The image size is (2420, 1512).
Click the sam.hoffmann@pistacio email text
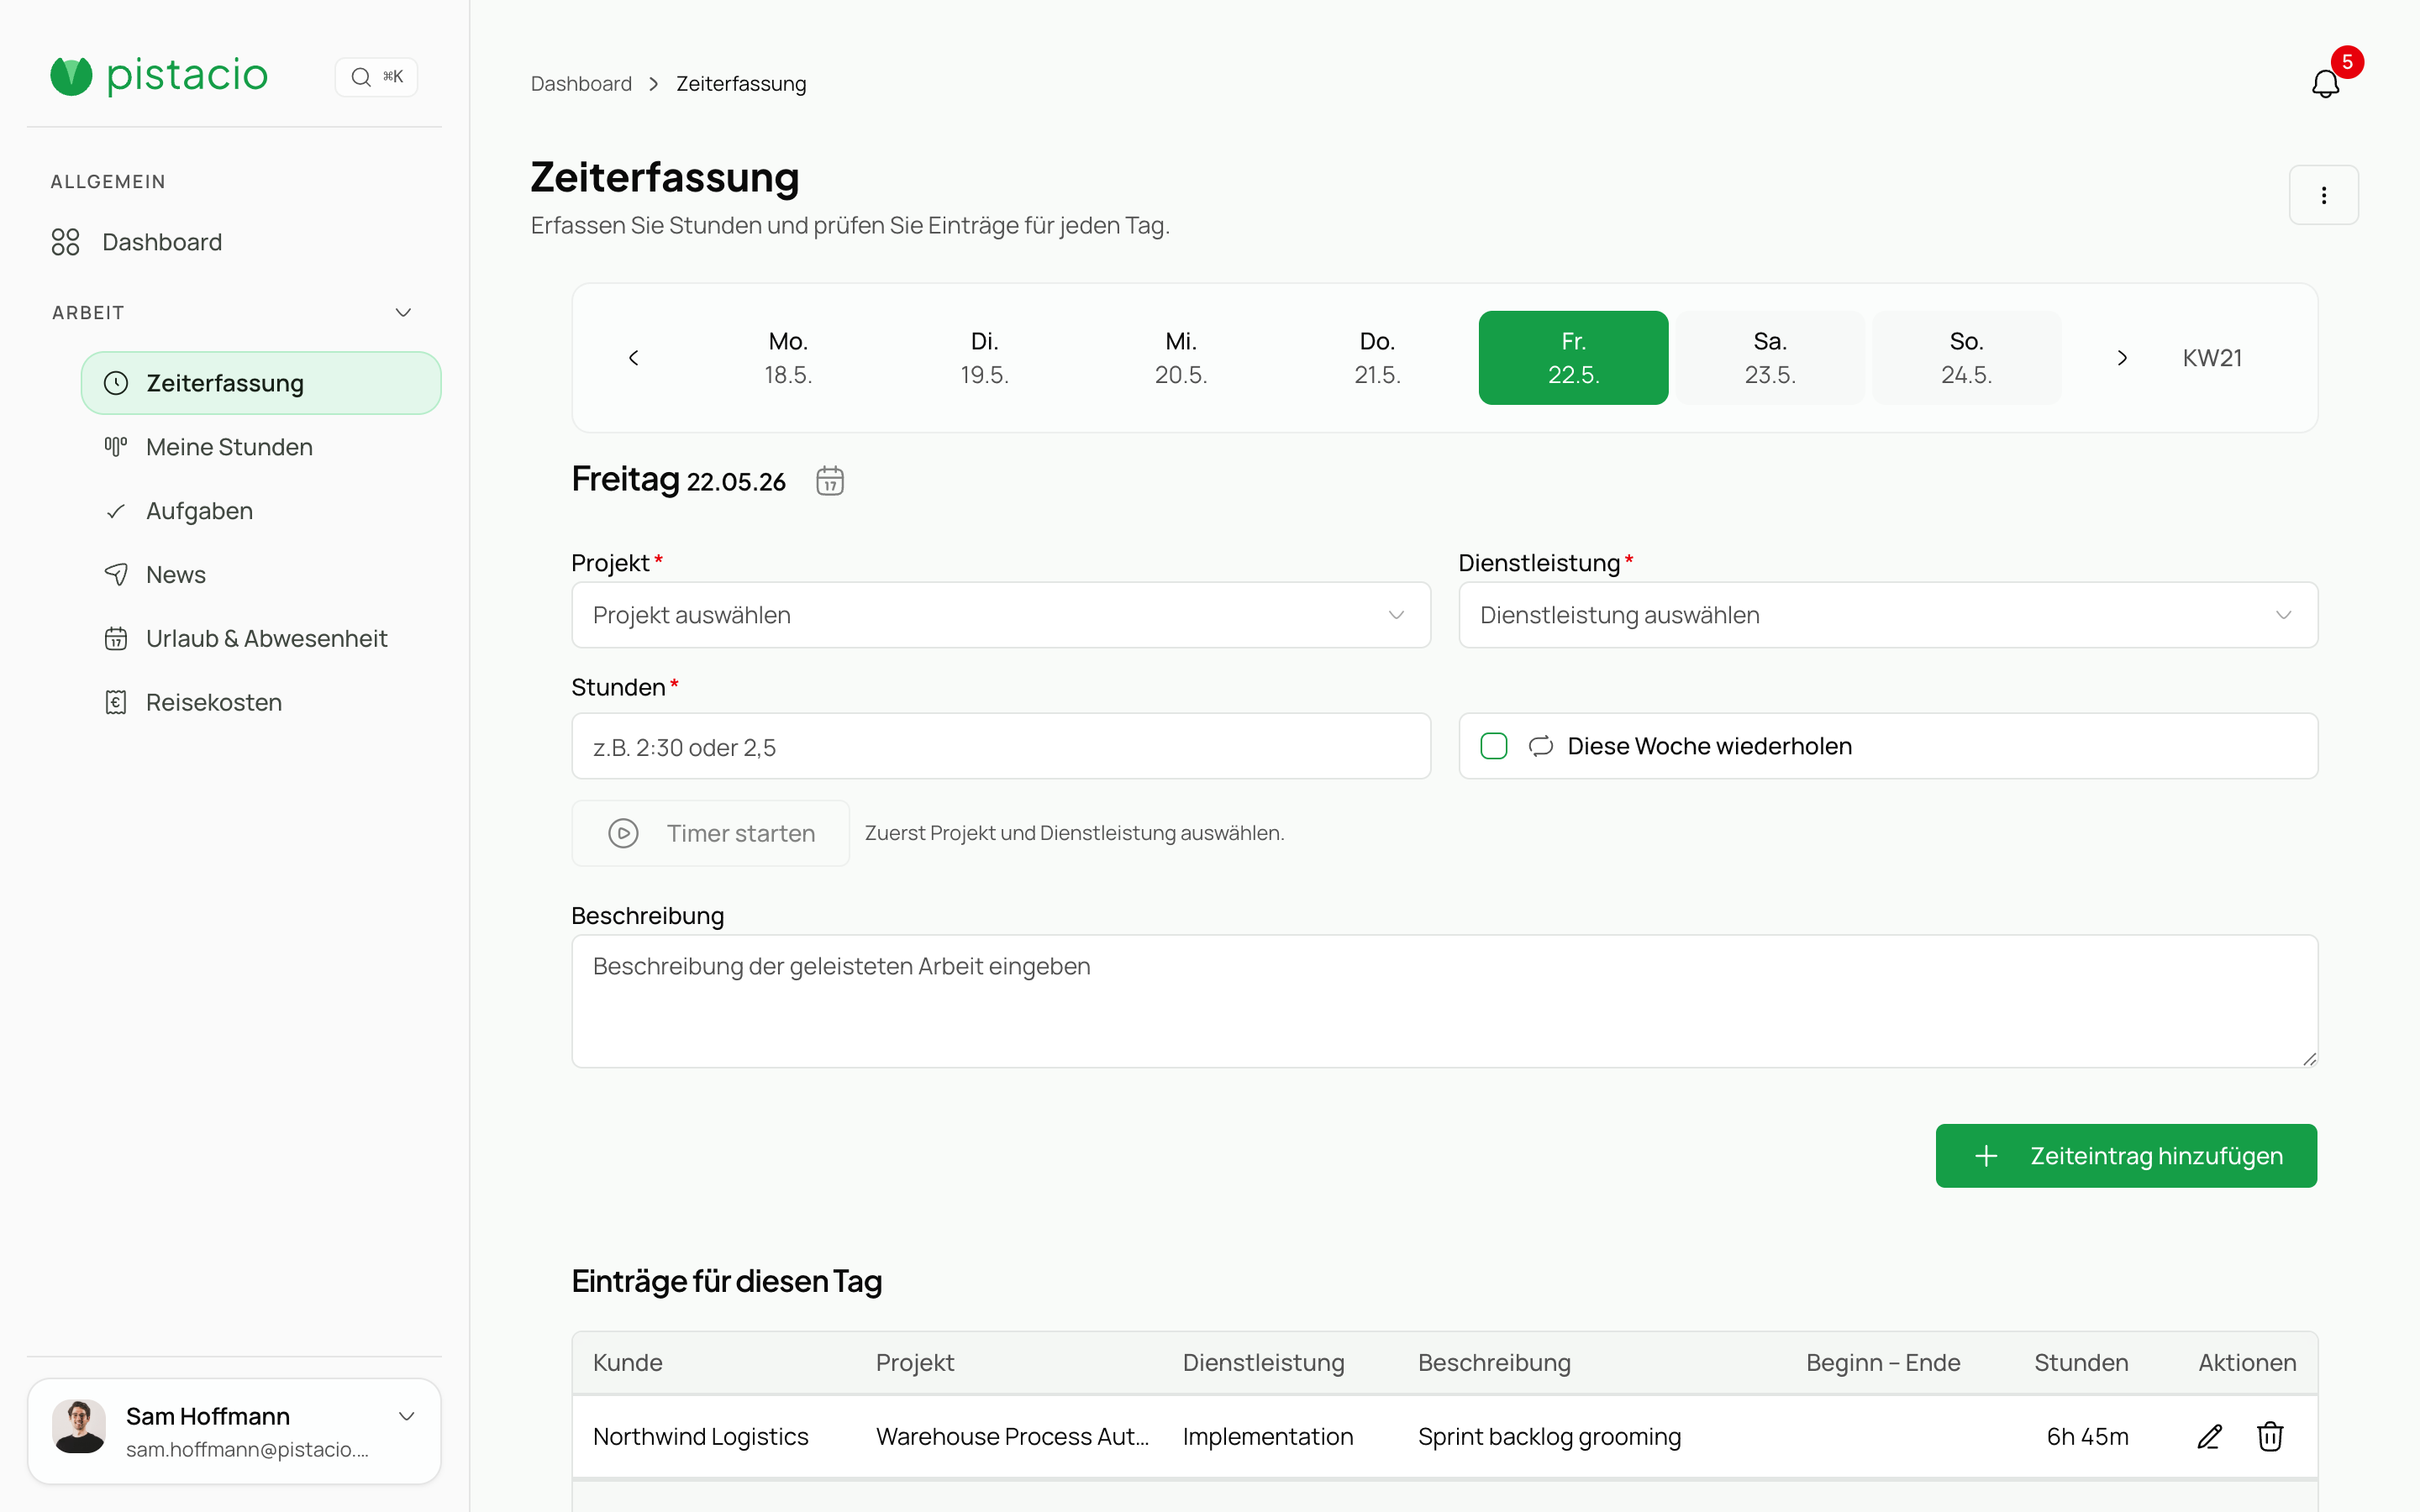[x=247, y=1450]
